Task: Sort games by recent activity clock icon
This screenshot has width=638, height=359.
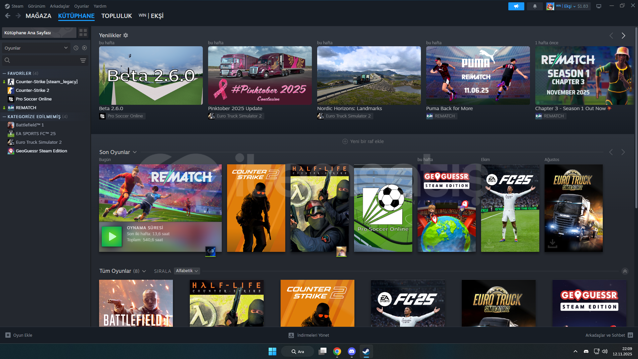Action: pos(76,48)
